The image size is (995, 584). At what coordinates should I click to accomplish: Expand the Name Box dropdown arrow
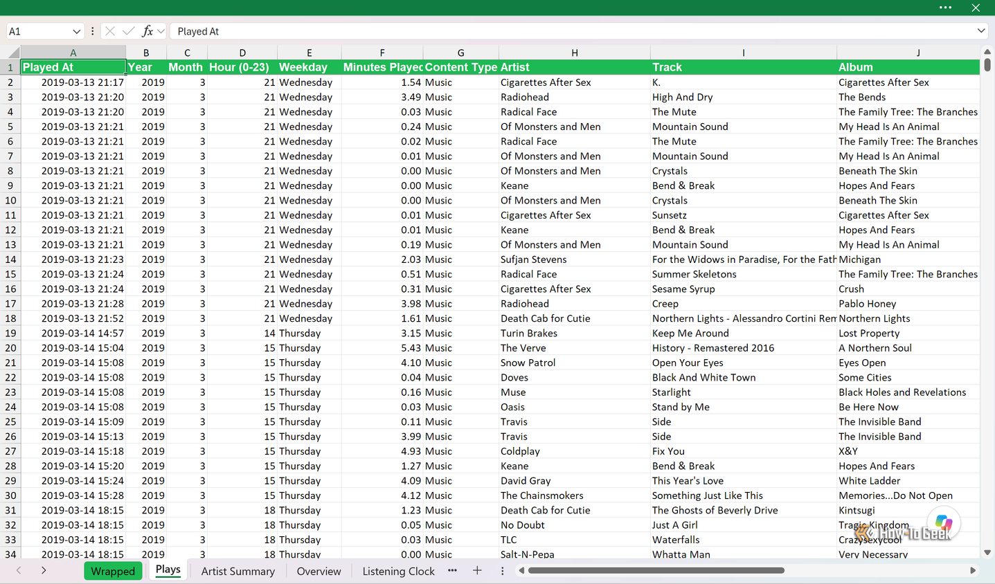[x=76, y=31]
